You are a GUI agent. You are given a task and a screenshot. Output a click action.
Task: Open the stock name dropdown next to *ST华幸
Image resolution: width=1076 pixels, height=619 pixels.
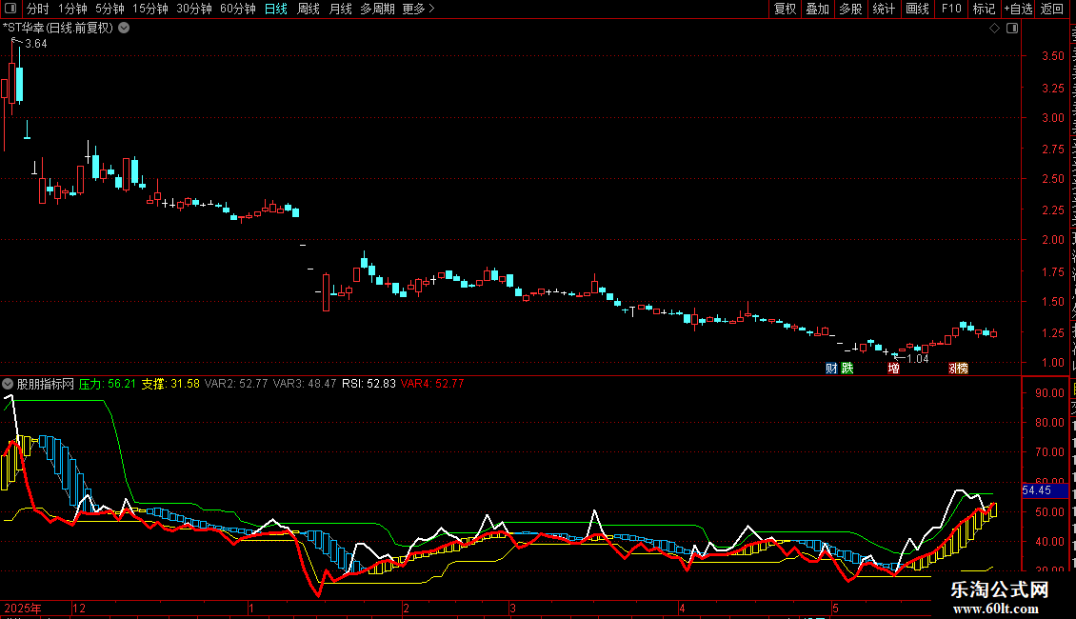pyautogui.click(x=124, y=29)
